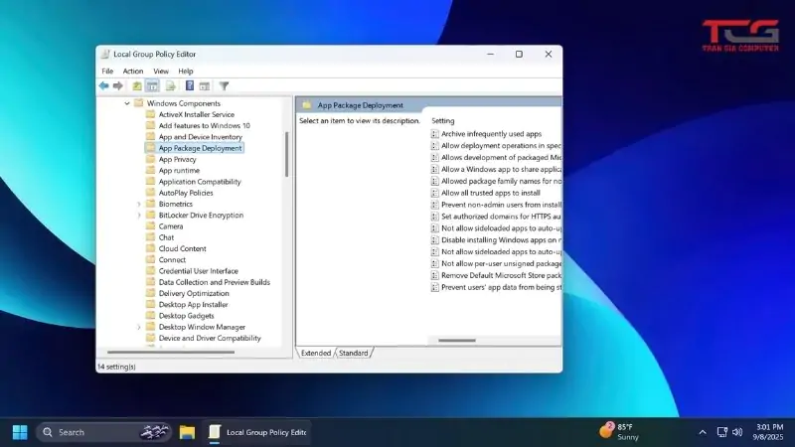Click the network icon in system tray

[722, 432]
